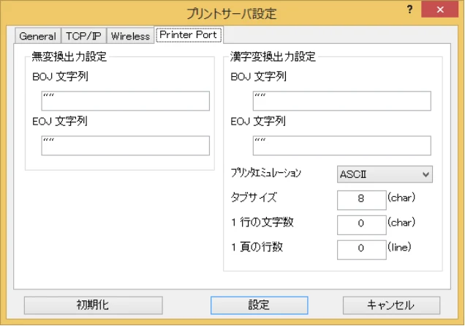Click the (line) unit text
Viewport: 465px width, 326px height.
coord(399,247)
